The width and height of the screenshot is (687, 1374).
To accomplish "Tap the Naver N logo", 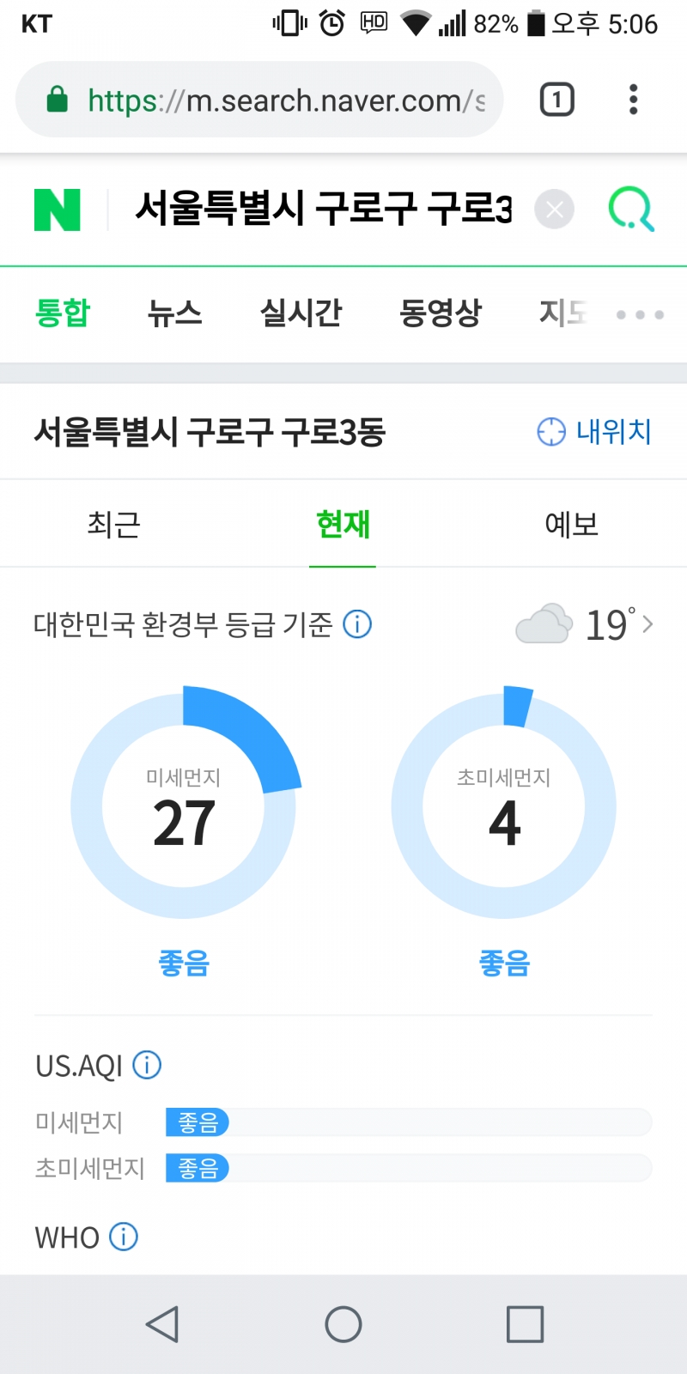I will click(x=58, y=210).
